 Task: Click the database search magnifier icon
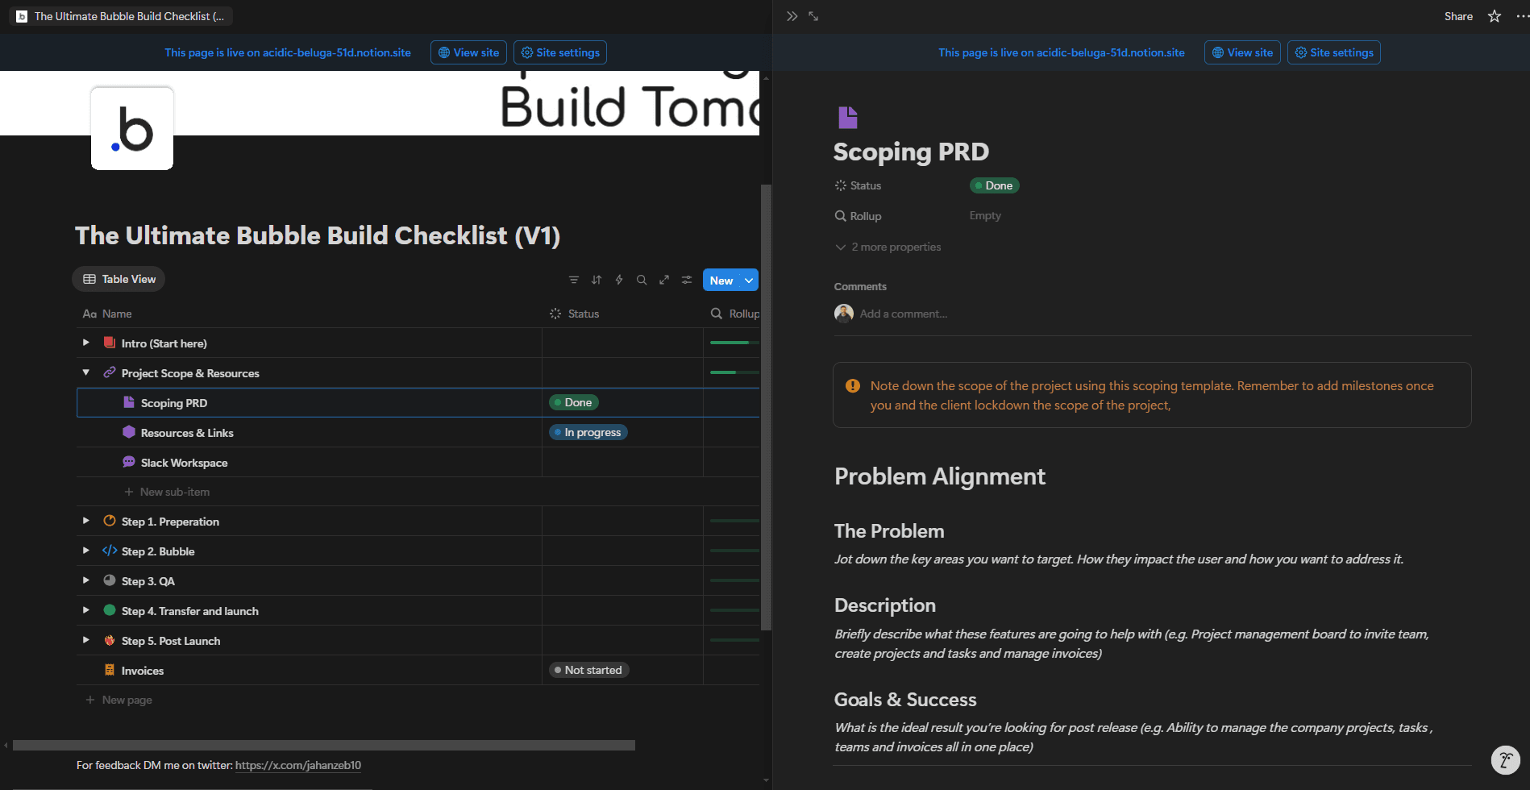tap(642, 280)
